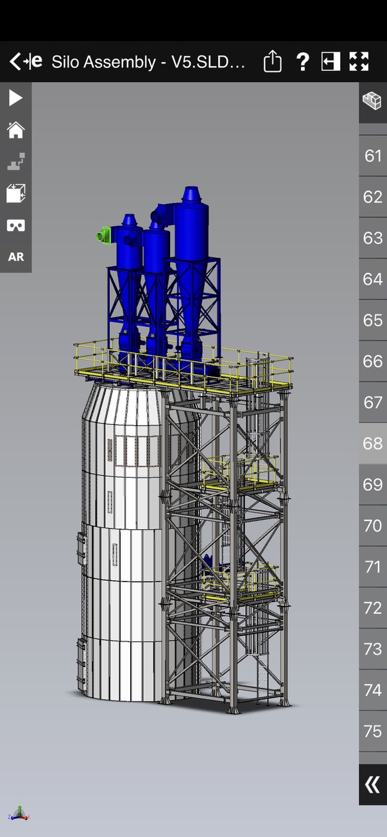This screenshot has width=387, height=837.
Task: Tap the eDrawings back arrow icon
Action: pyautogui.click(x=26, y=62)
